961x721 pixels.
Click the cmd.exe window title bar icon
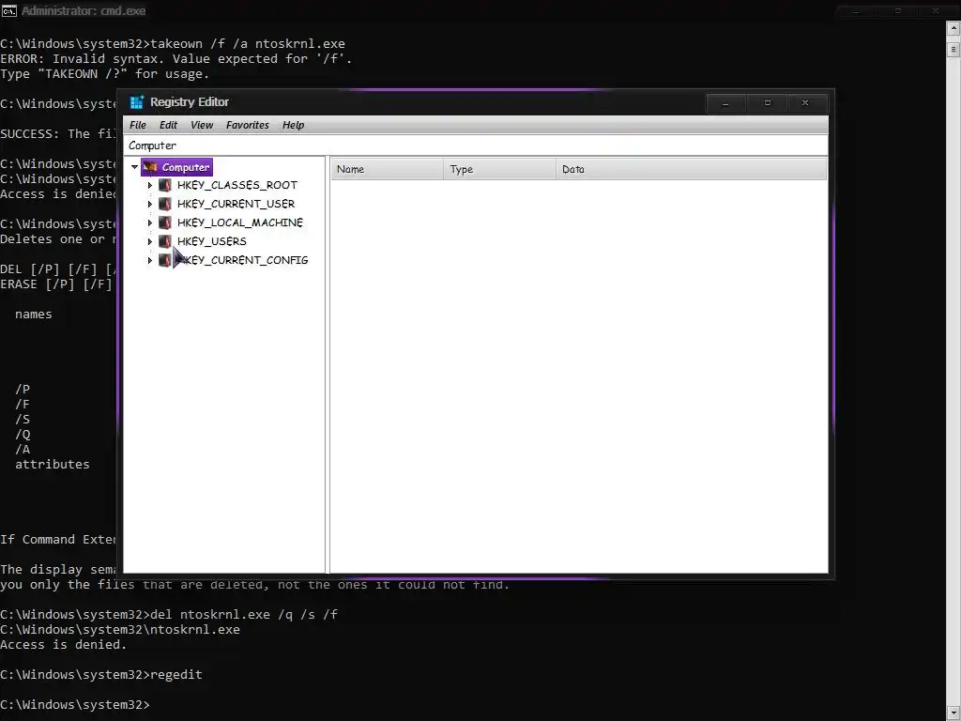pos(9,11)
